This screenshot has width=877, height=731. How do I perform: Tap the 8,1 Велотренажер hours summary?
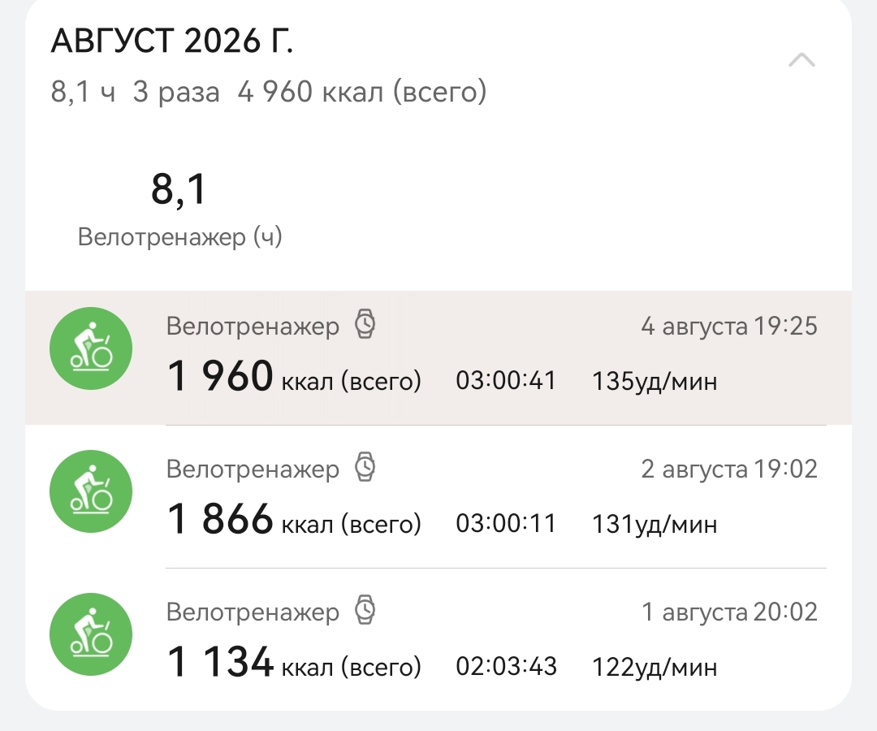179,210
